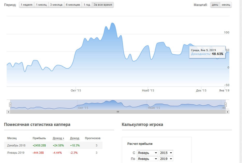Select the 1 неделя period button

(x=27, y=5)
